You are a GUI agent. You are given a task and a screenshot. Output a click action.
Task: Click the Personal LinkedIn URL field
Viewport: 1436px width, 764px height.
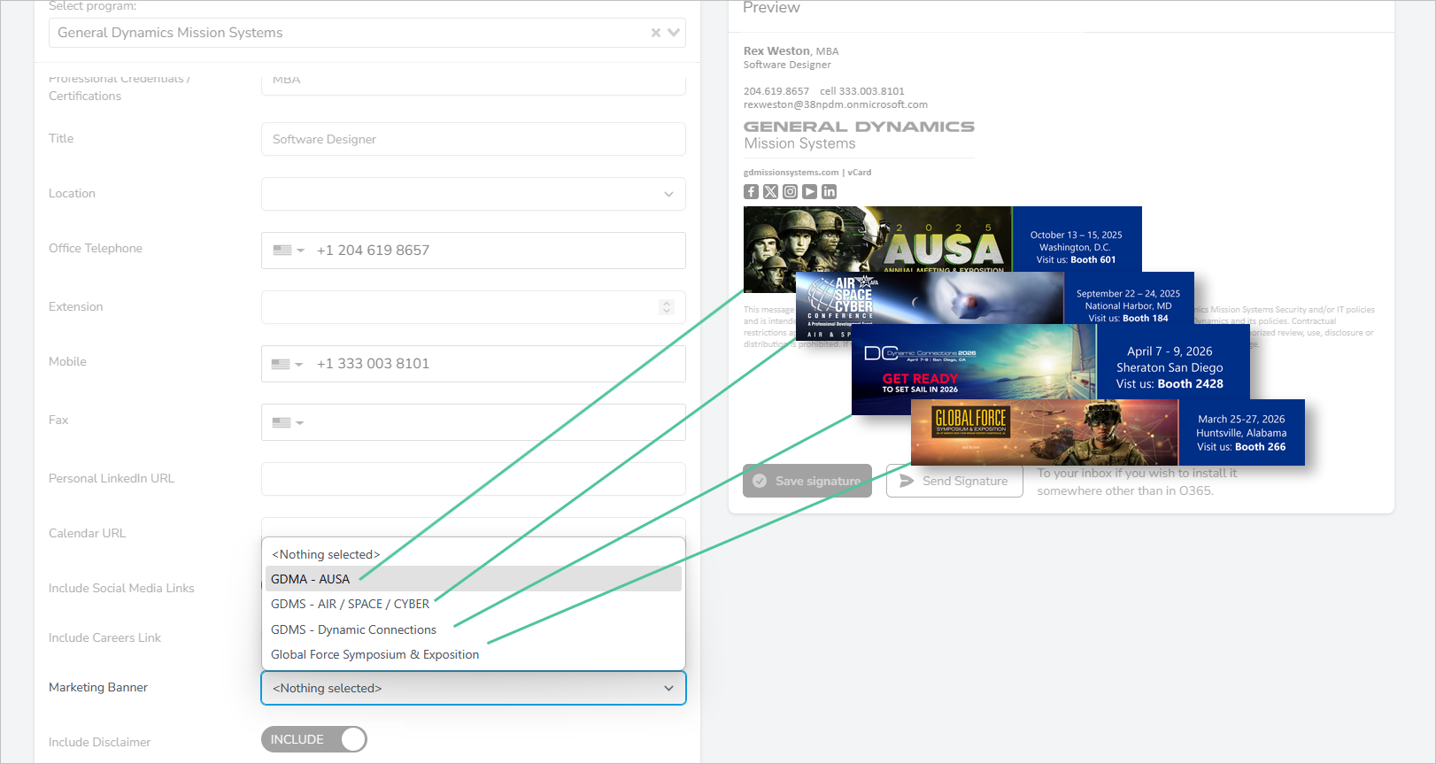[473, 479]
